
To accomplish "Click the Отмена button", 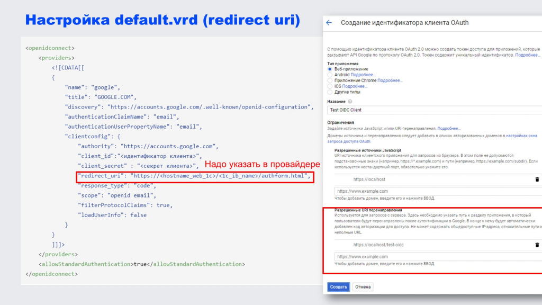I will tap(363, 287).
